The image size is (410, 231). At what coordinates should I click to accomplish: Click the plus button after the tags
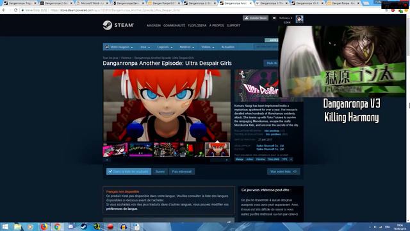291,159
